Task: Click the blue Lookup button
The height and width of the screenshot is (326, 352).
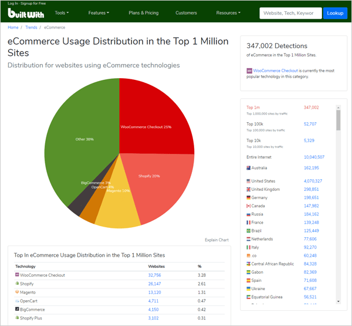Action: tap(335, 13)
